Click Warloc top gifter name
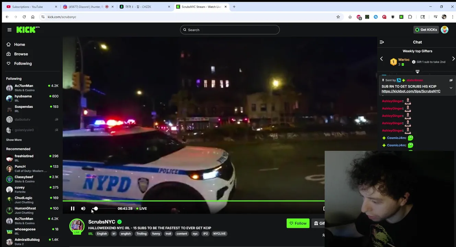The image size is (456, 247). pyautogui.click(x=404, y=60)
